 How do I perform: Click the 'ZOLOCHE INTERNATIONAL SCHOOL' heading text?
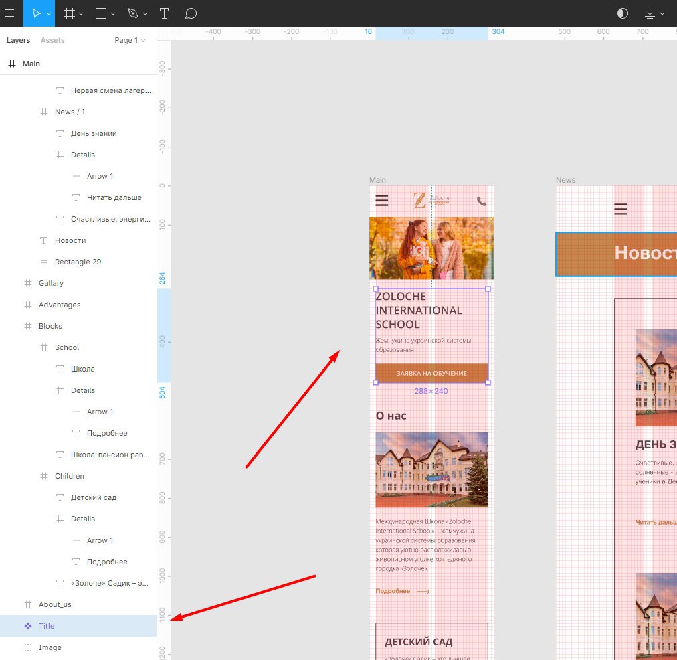pos(419,310)
